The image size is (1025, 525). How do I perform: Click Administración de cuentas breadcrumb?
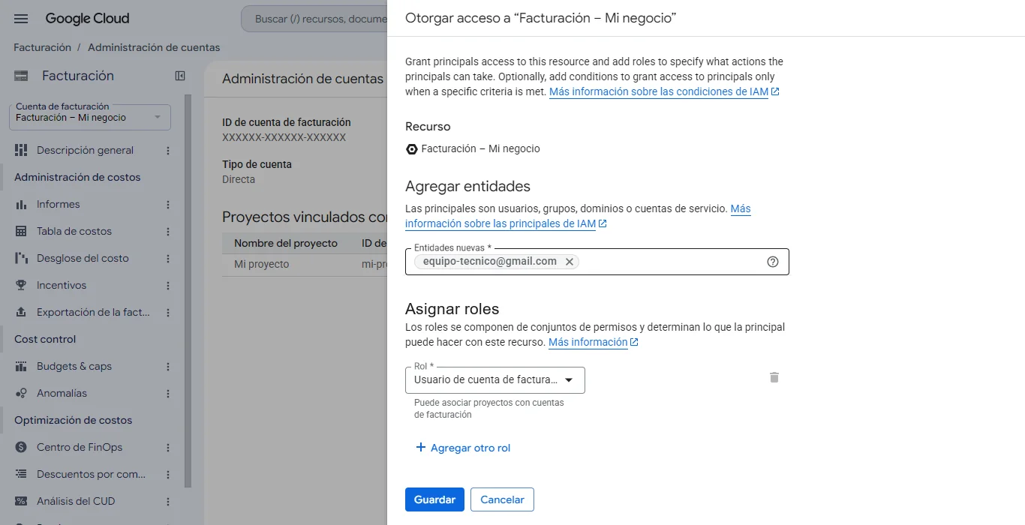click(x=154, y=47)
